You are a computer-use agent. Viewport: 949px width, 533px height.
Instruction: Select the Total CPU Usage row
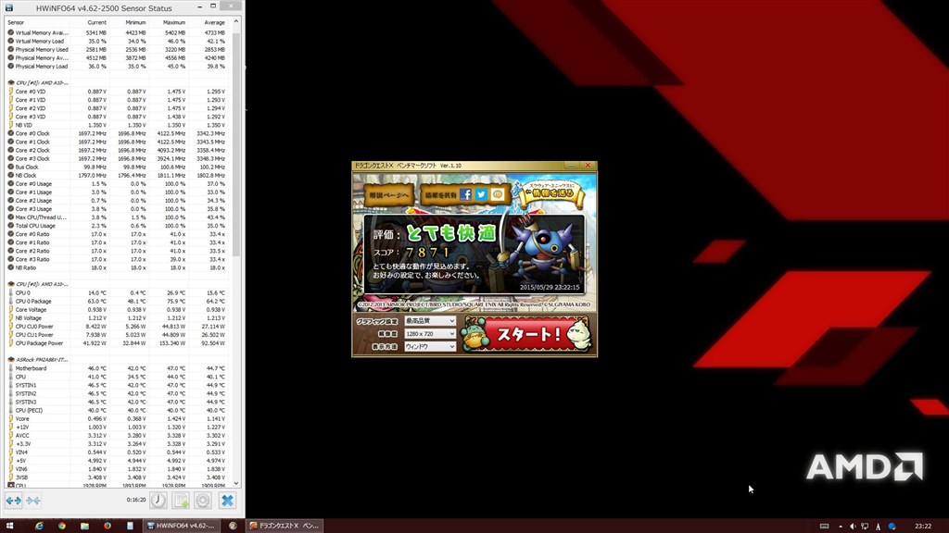pos(117,226)
